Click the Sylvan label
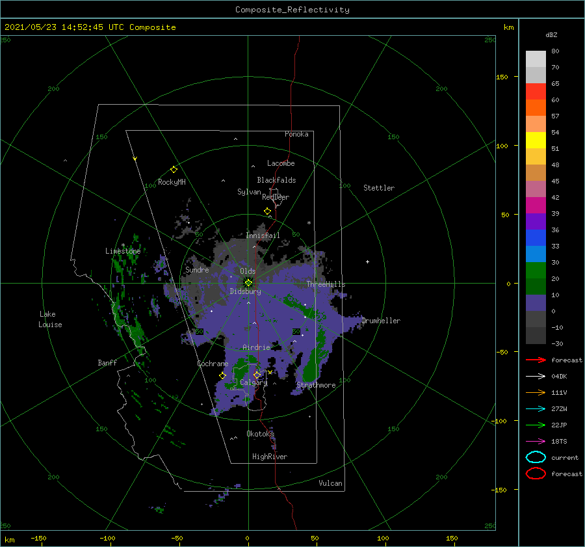Screen dimensions: 585x547 [x=249, y=192]
